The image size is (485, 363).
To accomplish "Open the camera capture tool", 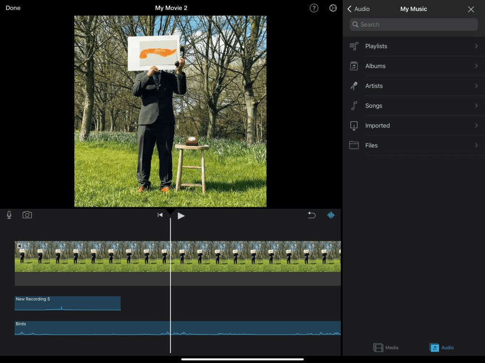I will (x=27, y=215).
